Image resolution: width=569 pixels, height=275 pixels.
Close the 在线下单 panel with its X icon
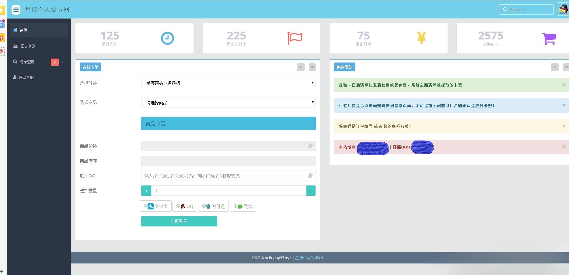point(312,67)
